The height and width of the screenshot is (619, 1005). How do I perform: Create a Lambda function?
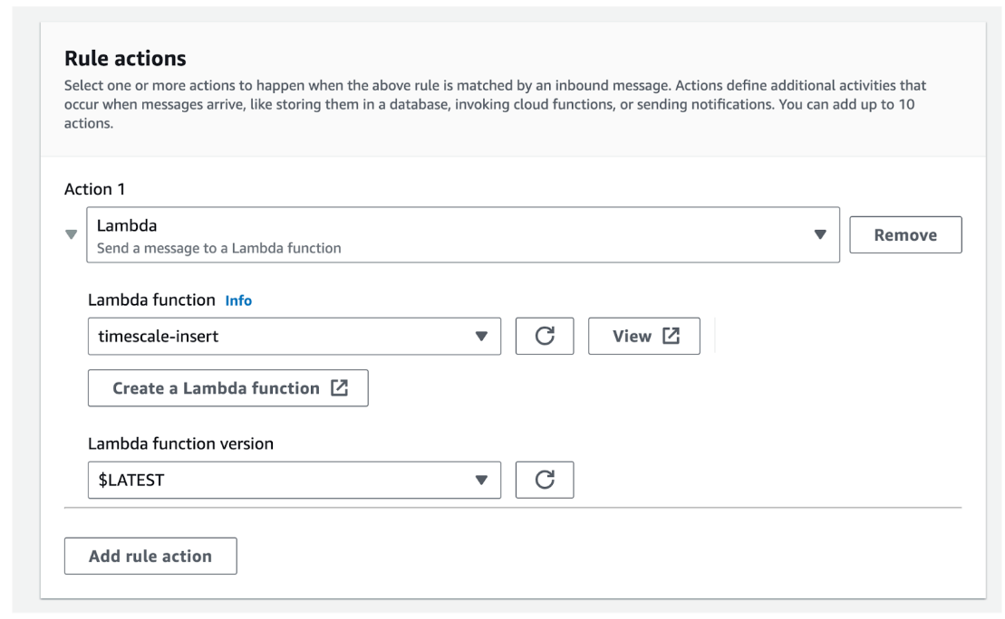(227, 388)
